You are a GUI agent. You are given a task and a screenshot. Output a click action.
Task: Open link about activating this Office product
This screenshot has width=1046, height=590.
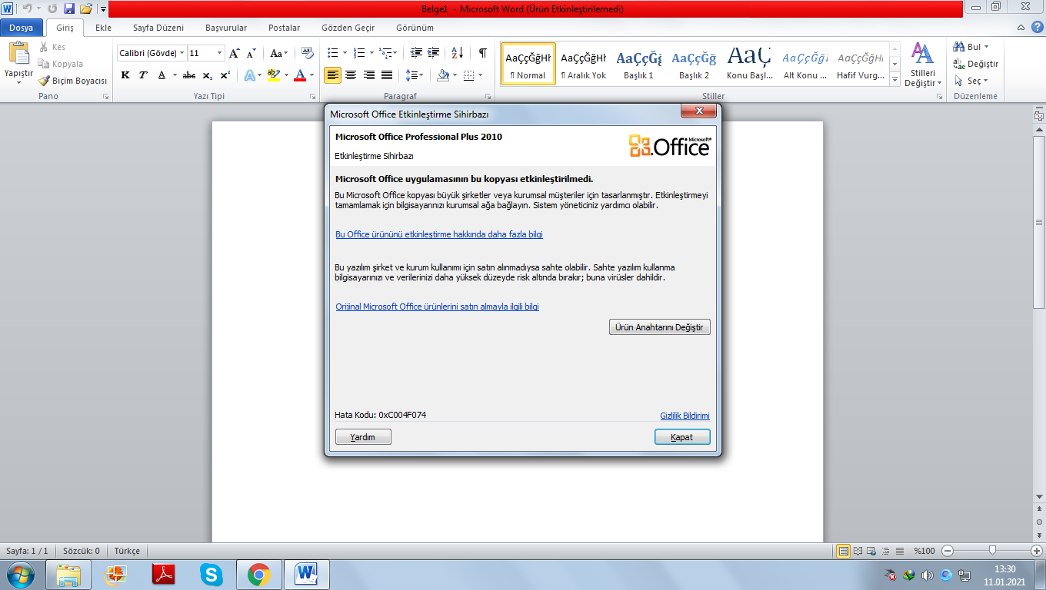(x=439, y=234)
